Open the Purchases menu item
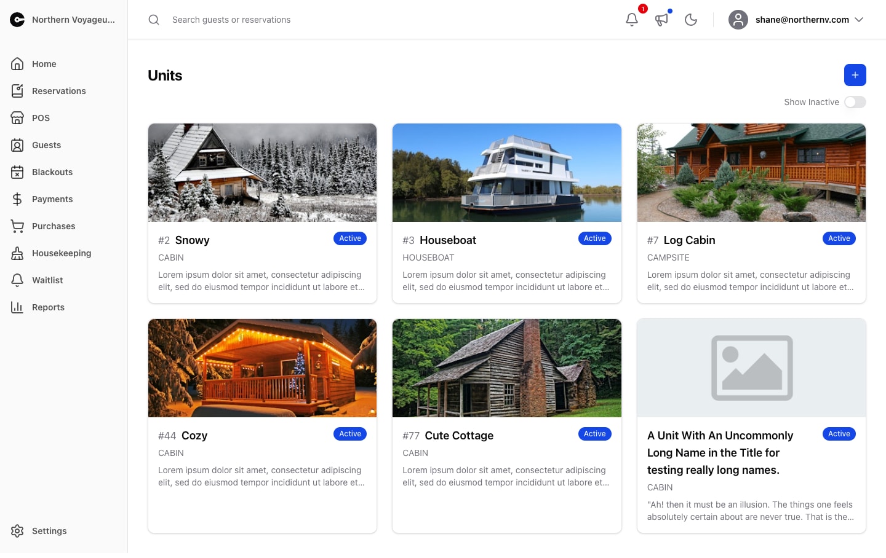 [x=64, y=226]
